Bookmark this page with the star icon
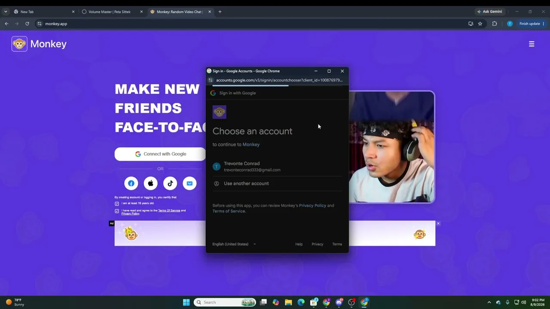This screenshot has height=309, width=550. click(480, 24)
